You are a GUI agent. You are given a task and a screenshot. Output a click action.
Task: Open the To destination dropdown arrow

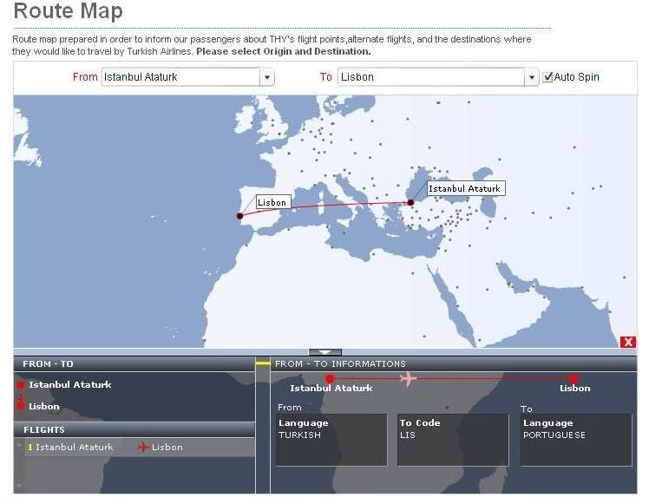click(x=532, y=77)
